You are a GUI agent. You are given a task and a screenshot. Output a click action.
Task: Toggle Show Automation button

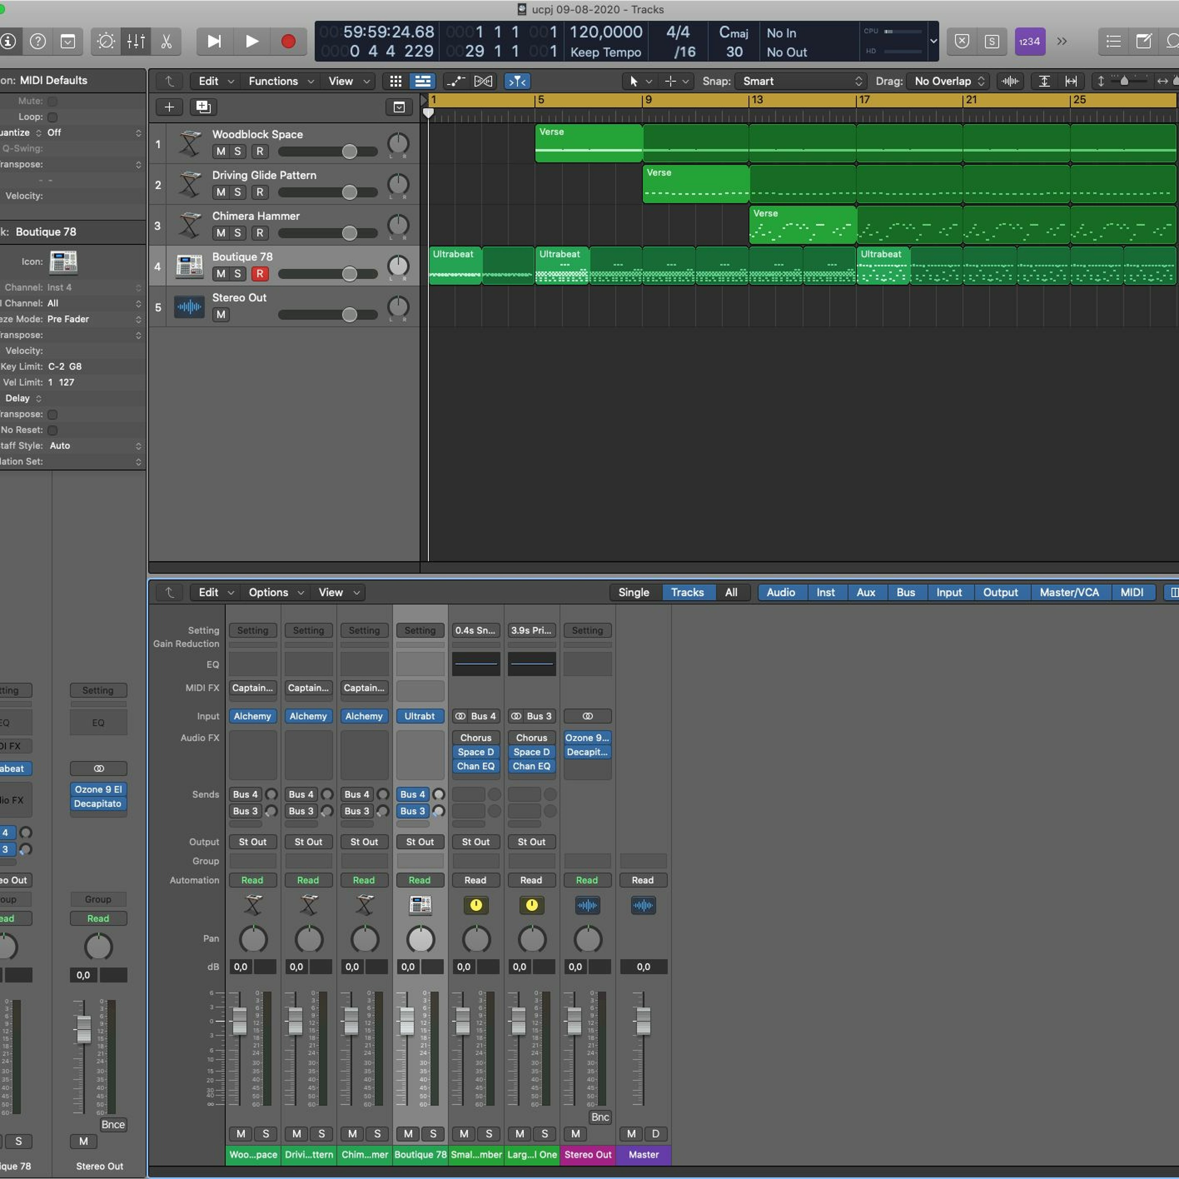pos(455,81)
